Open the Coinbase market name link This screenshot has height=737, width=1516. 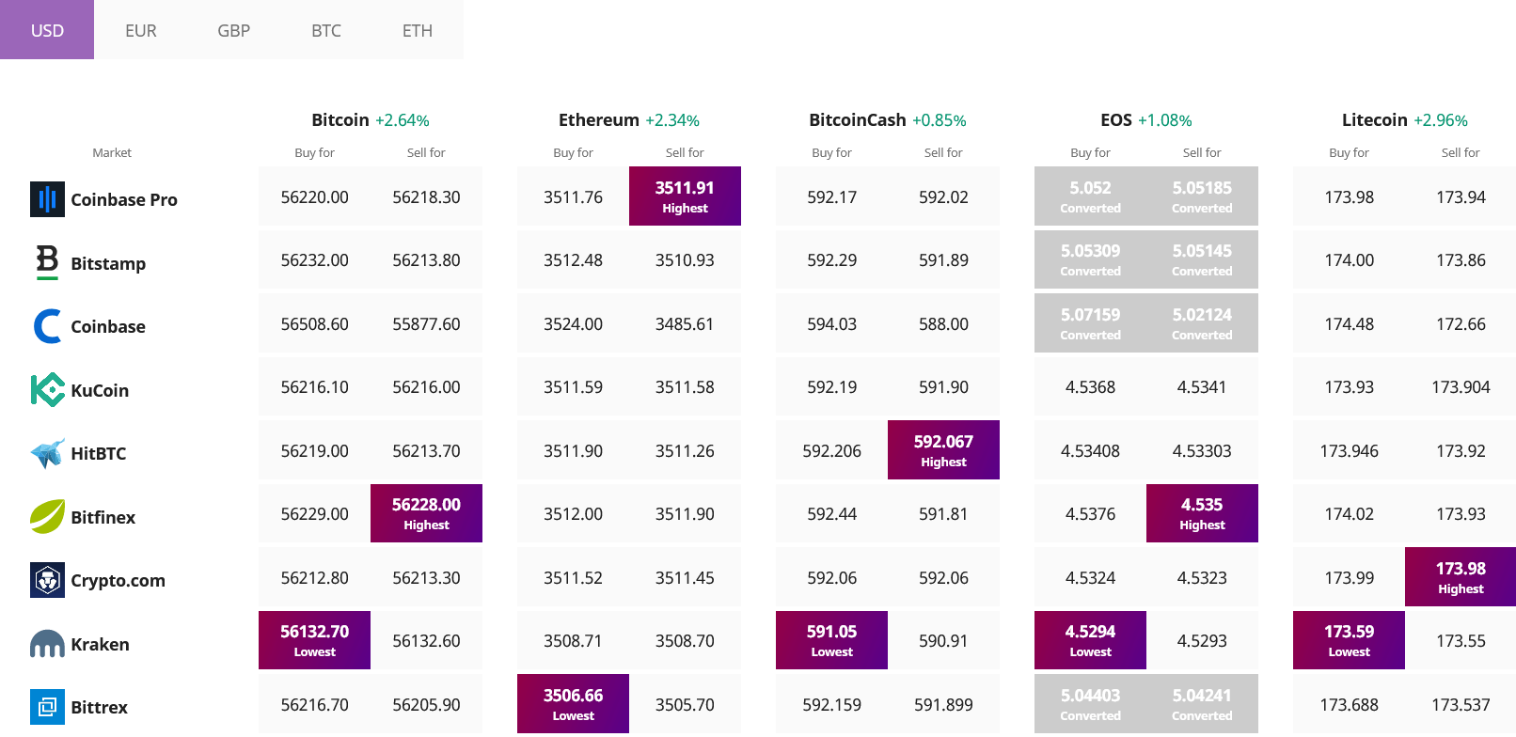108,326
